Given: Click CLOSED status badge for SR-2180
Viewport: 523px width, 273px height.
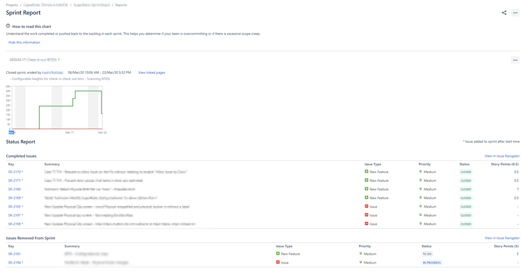Looking at the screenshot, I should click(465, 189).
